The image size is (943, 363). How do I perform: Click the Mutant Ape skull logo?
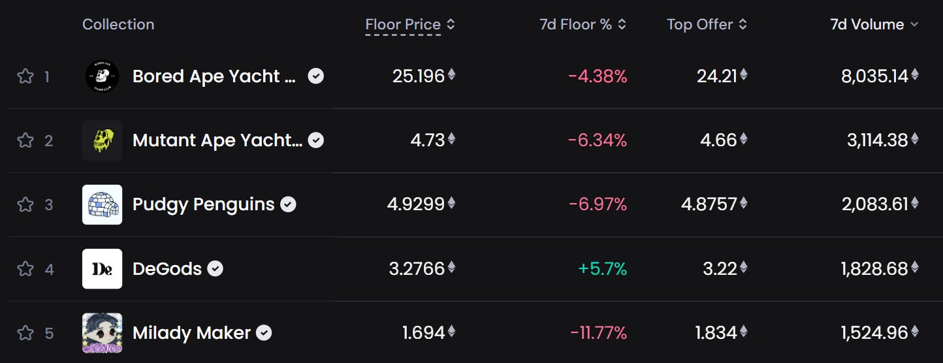click(102, 140)
